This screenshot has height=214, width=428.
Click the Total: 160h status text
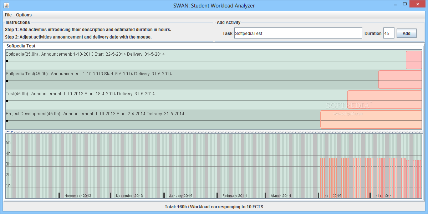(214, 207)
